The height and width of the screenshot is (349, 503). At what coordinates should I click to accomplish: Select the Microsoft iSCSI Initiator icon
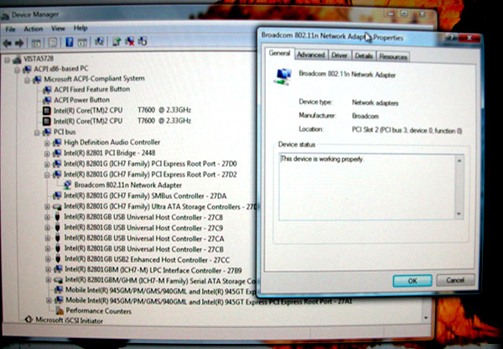tap(29, 320)
